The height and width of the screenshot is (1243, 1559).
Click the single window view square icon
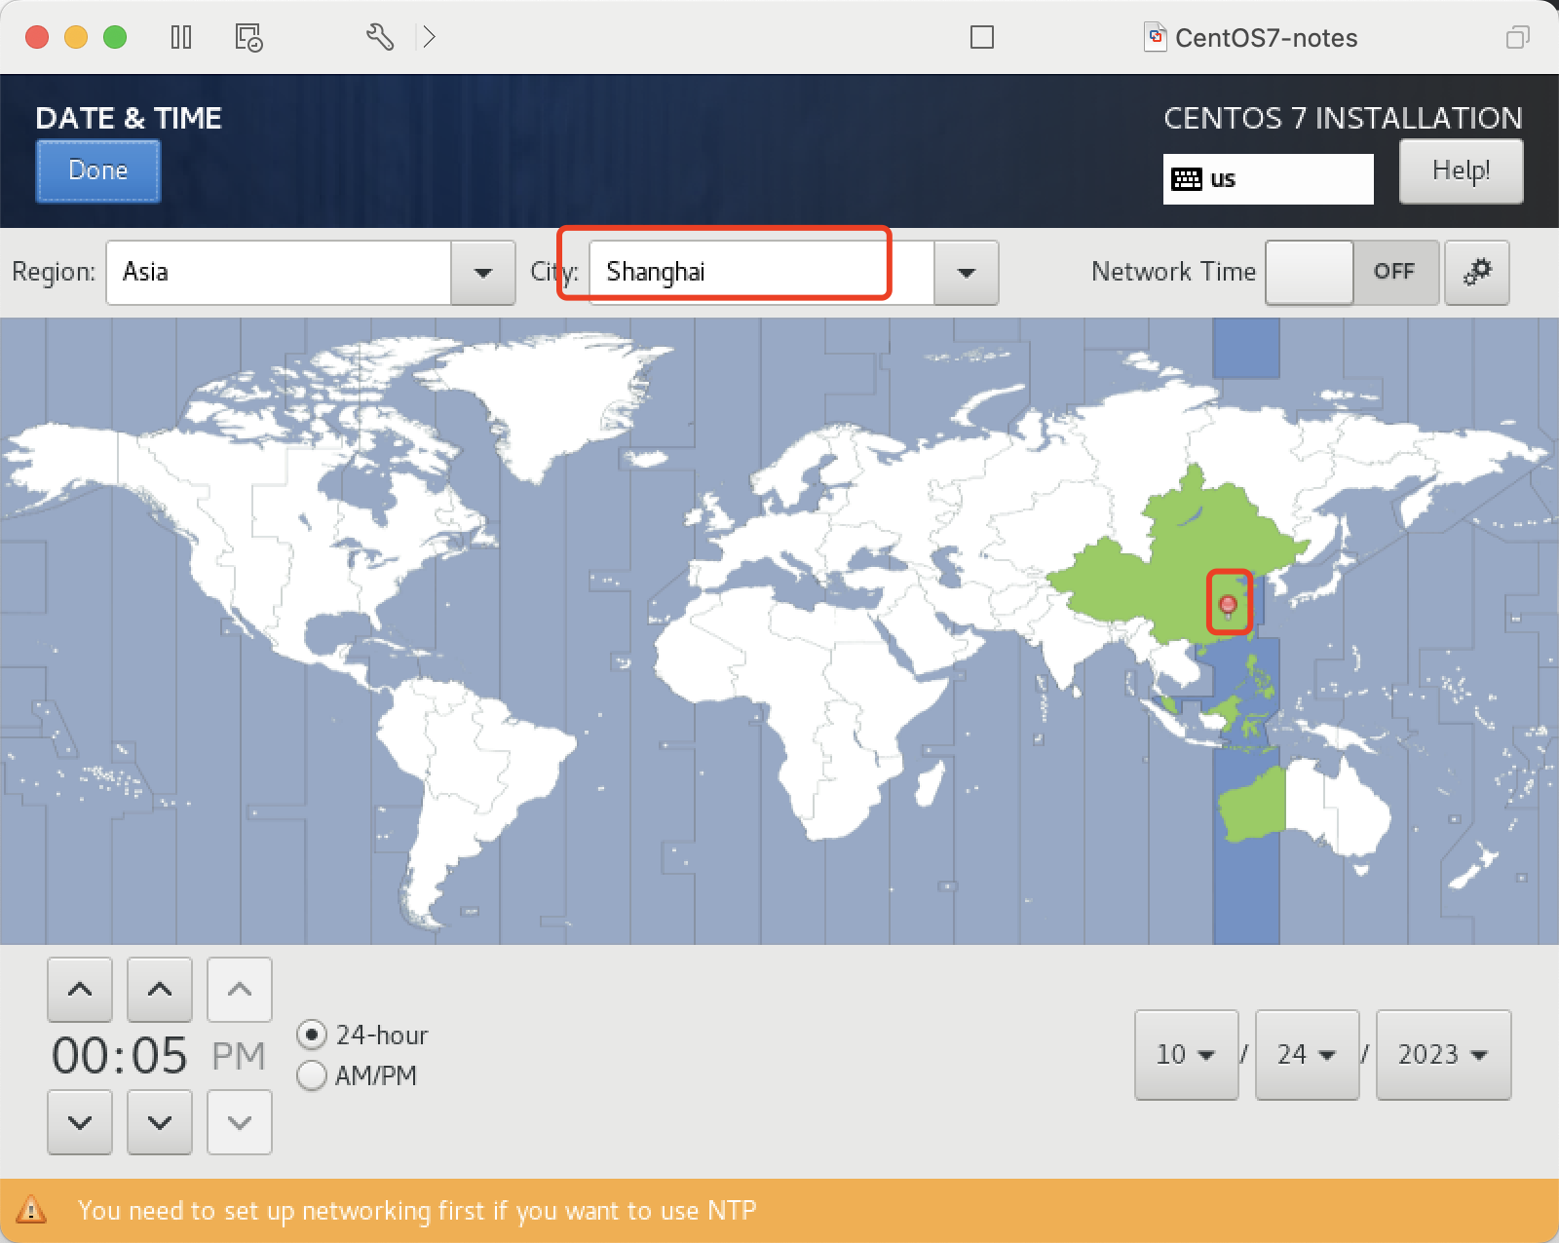point(982,37)
